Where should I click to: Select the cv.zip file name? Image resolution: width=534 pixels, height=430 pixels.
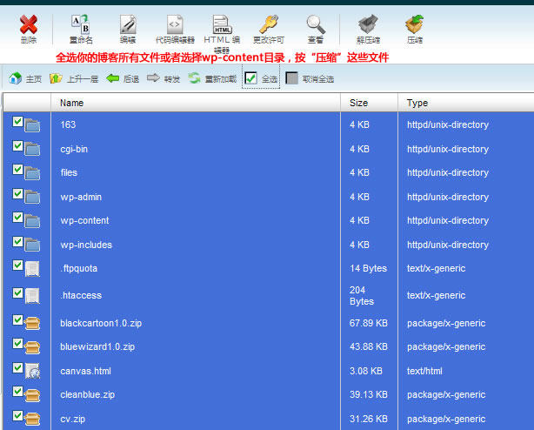click(72, 419)
